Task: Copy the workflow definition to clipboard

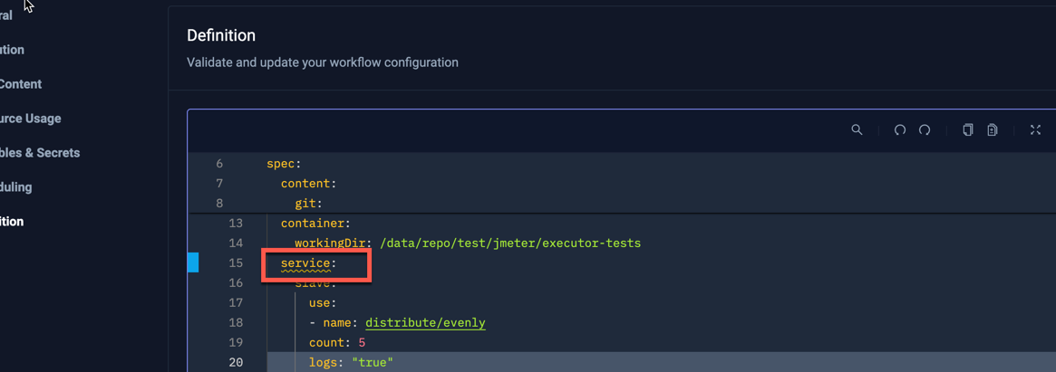Action: click(967, 130)
